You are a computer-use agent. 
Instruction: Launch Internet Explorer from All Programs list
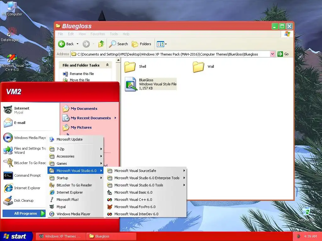pos(75,192)
